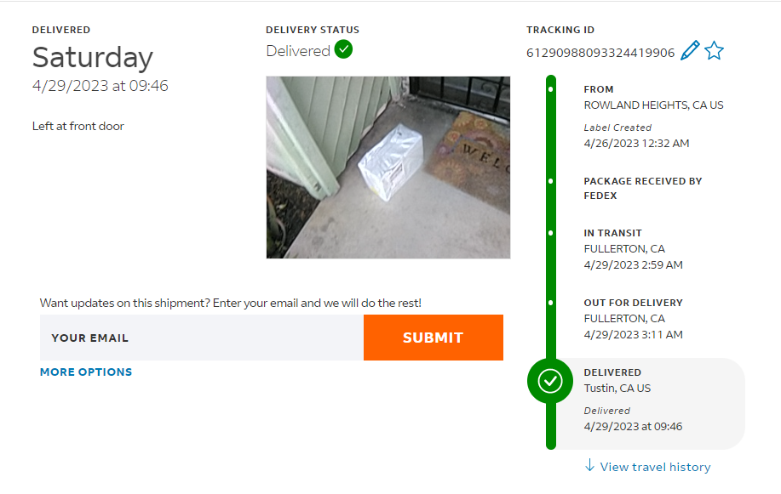Open the More Options link
Viewport: 781px width, 494px height.
click(x=86, y=372)
